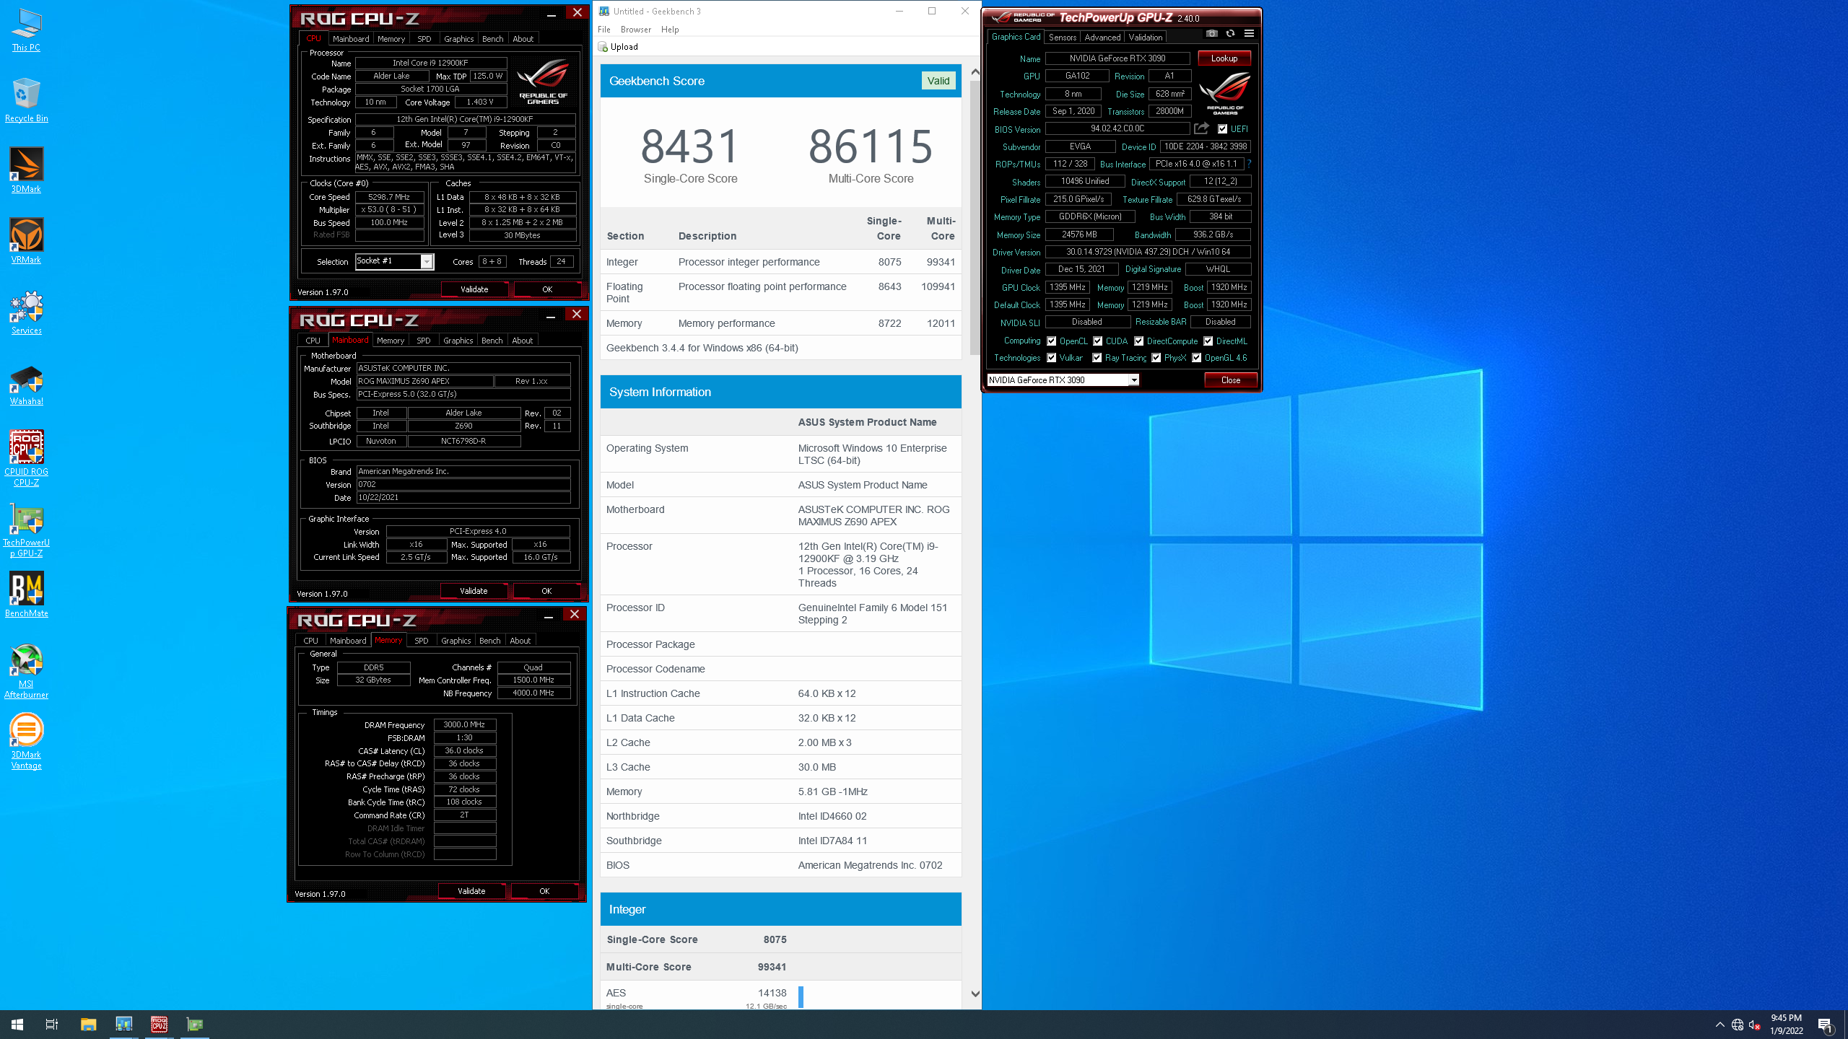
Task: Click the Geekbench scroll up arrow
Action: (x=975, y=71)
